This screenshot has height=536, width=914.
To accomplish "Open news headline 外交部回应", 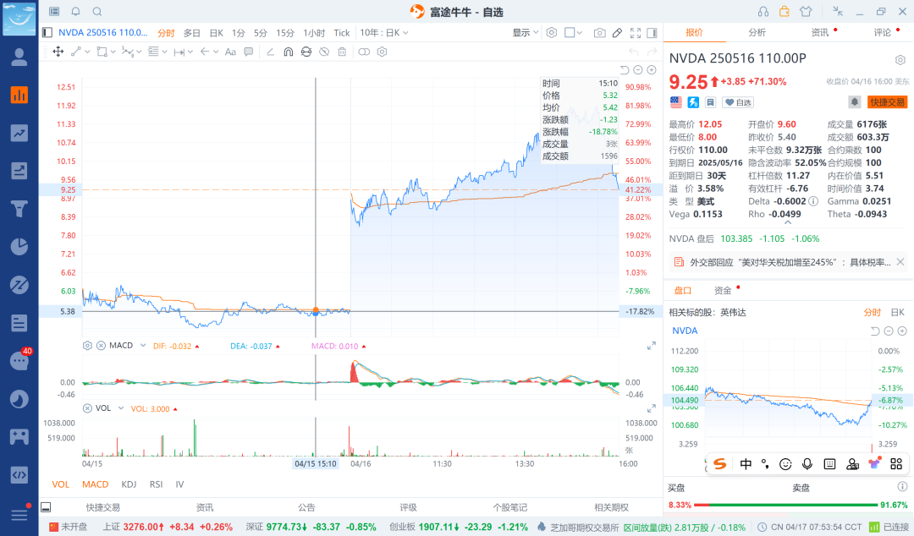I will click(x=790, y=262).
